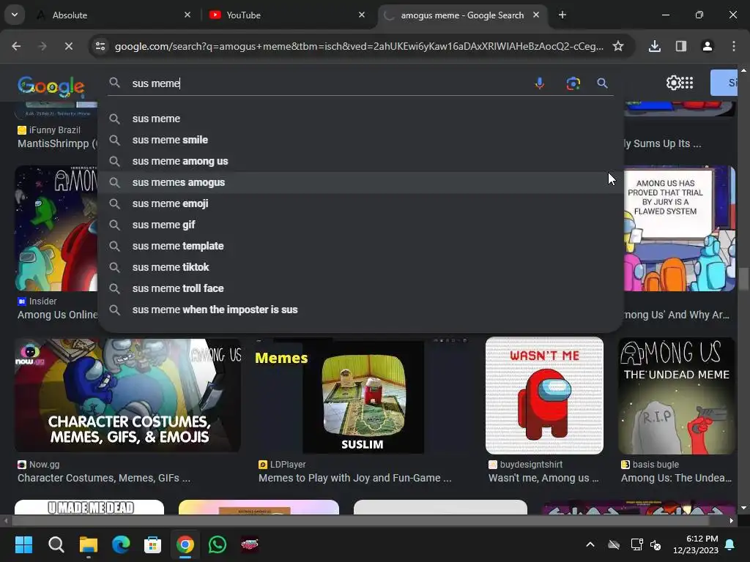Click the sus meme search box

click(330, 83)
